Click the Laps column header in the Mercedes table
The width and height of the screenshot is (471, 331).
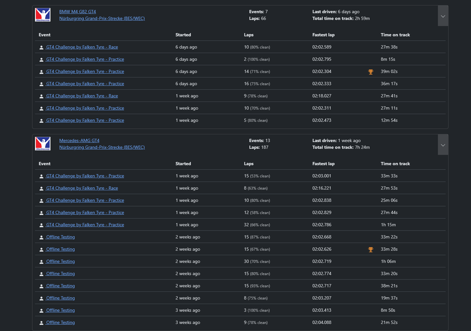pyautogui.click(x=249, y=164)
